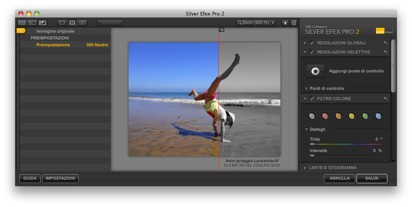The image size is (412, 207).
Task: Click the PREIMPOSTAZIONI history heading
Action: point(50,38)
